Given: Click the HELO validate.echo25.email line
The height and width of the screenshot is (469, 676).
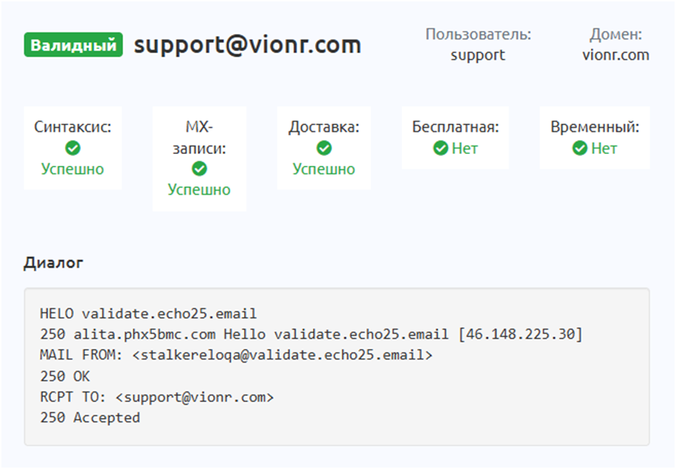Looking at the screenshot, I should 148,314.
